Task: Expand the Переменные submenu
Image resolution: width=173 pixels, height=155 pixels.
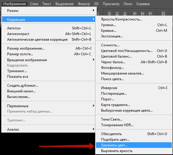Action: pyautogui.click(x=93, y=106)
